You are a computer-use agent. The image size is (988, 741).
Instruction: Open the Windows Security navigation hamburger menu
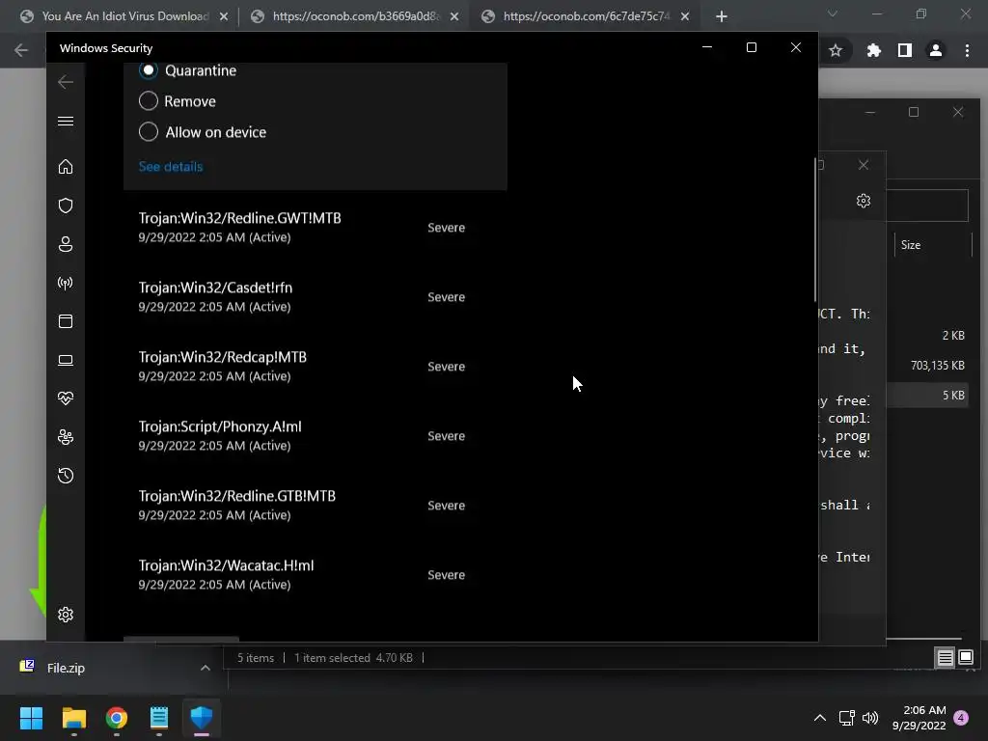[x=66, y=121]
